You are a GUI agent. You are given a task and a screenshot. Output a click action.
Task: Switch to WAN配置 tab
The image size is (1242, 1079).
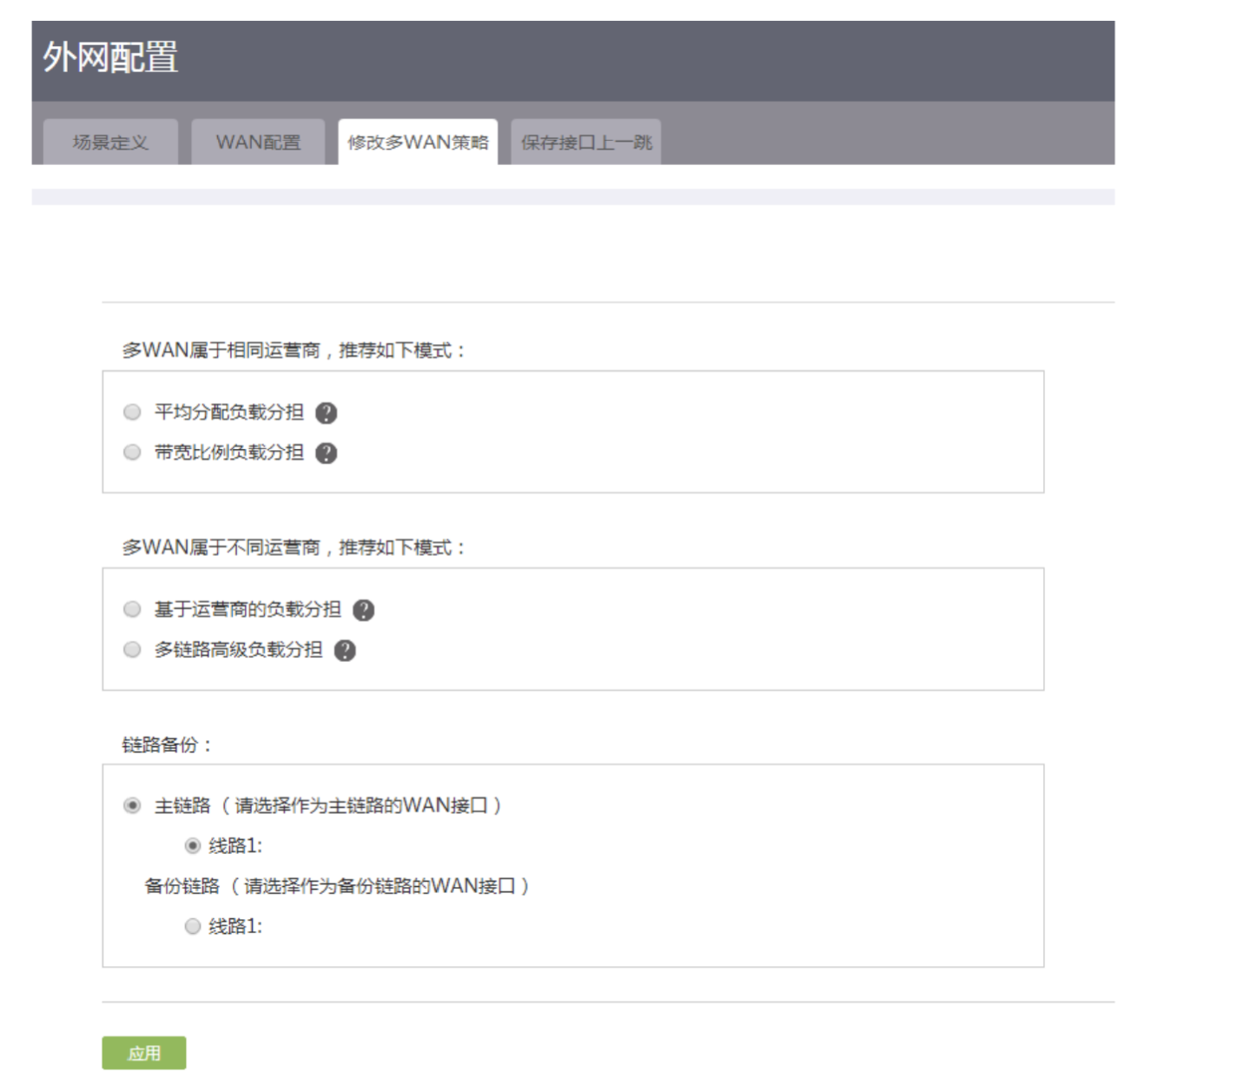[258, 142]
